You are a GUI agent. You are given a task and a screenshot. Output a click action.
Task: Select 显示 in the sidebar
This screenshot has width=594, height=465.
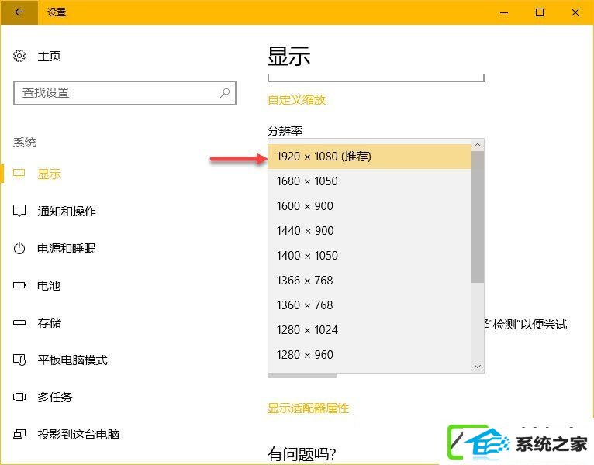point(50,174)
